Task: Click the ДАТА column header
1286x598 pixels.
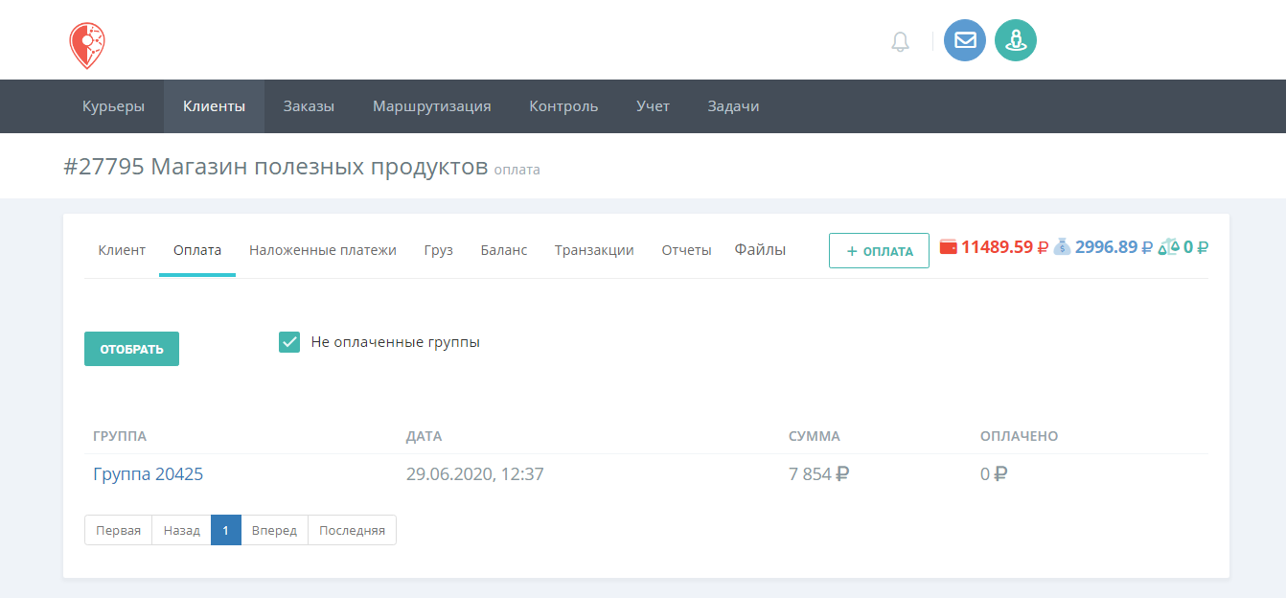Action: click(x=424, y=436)
